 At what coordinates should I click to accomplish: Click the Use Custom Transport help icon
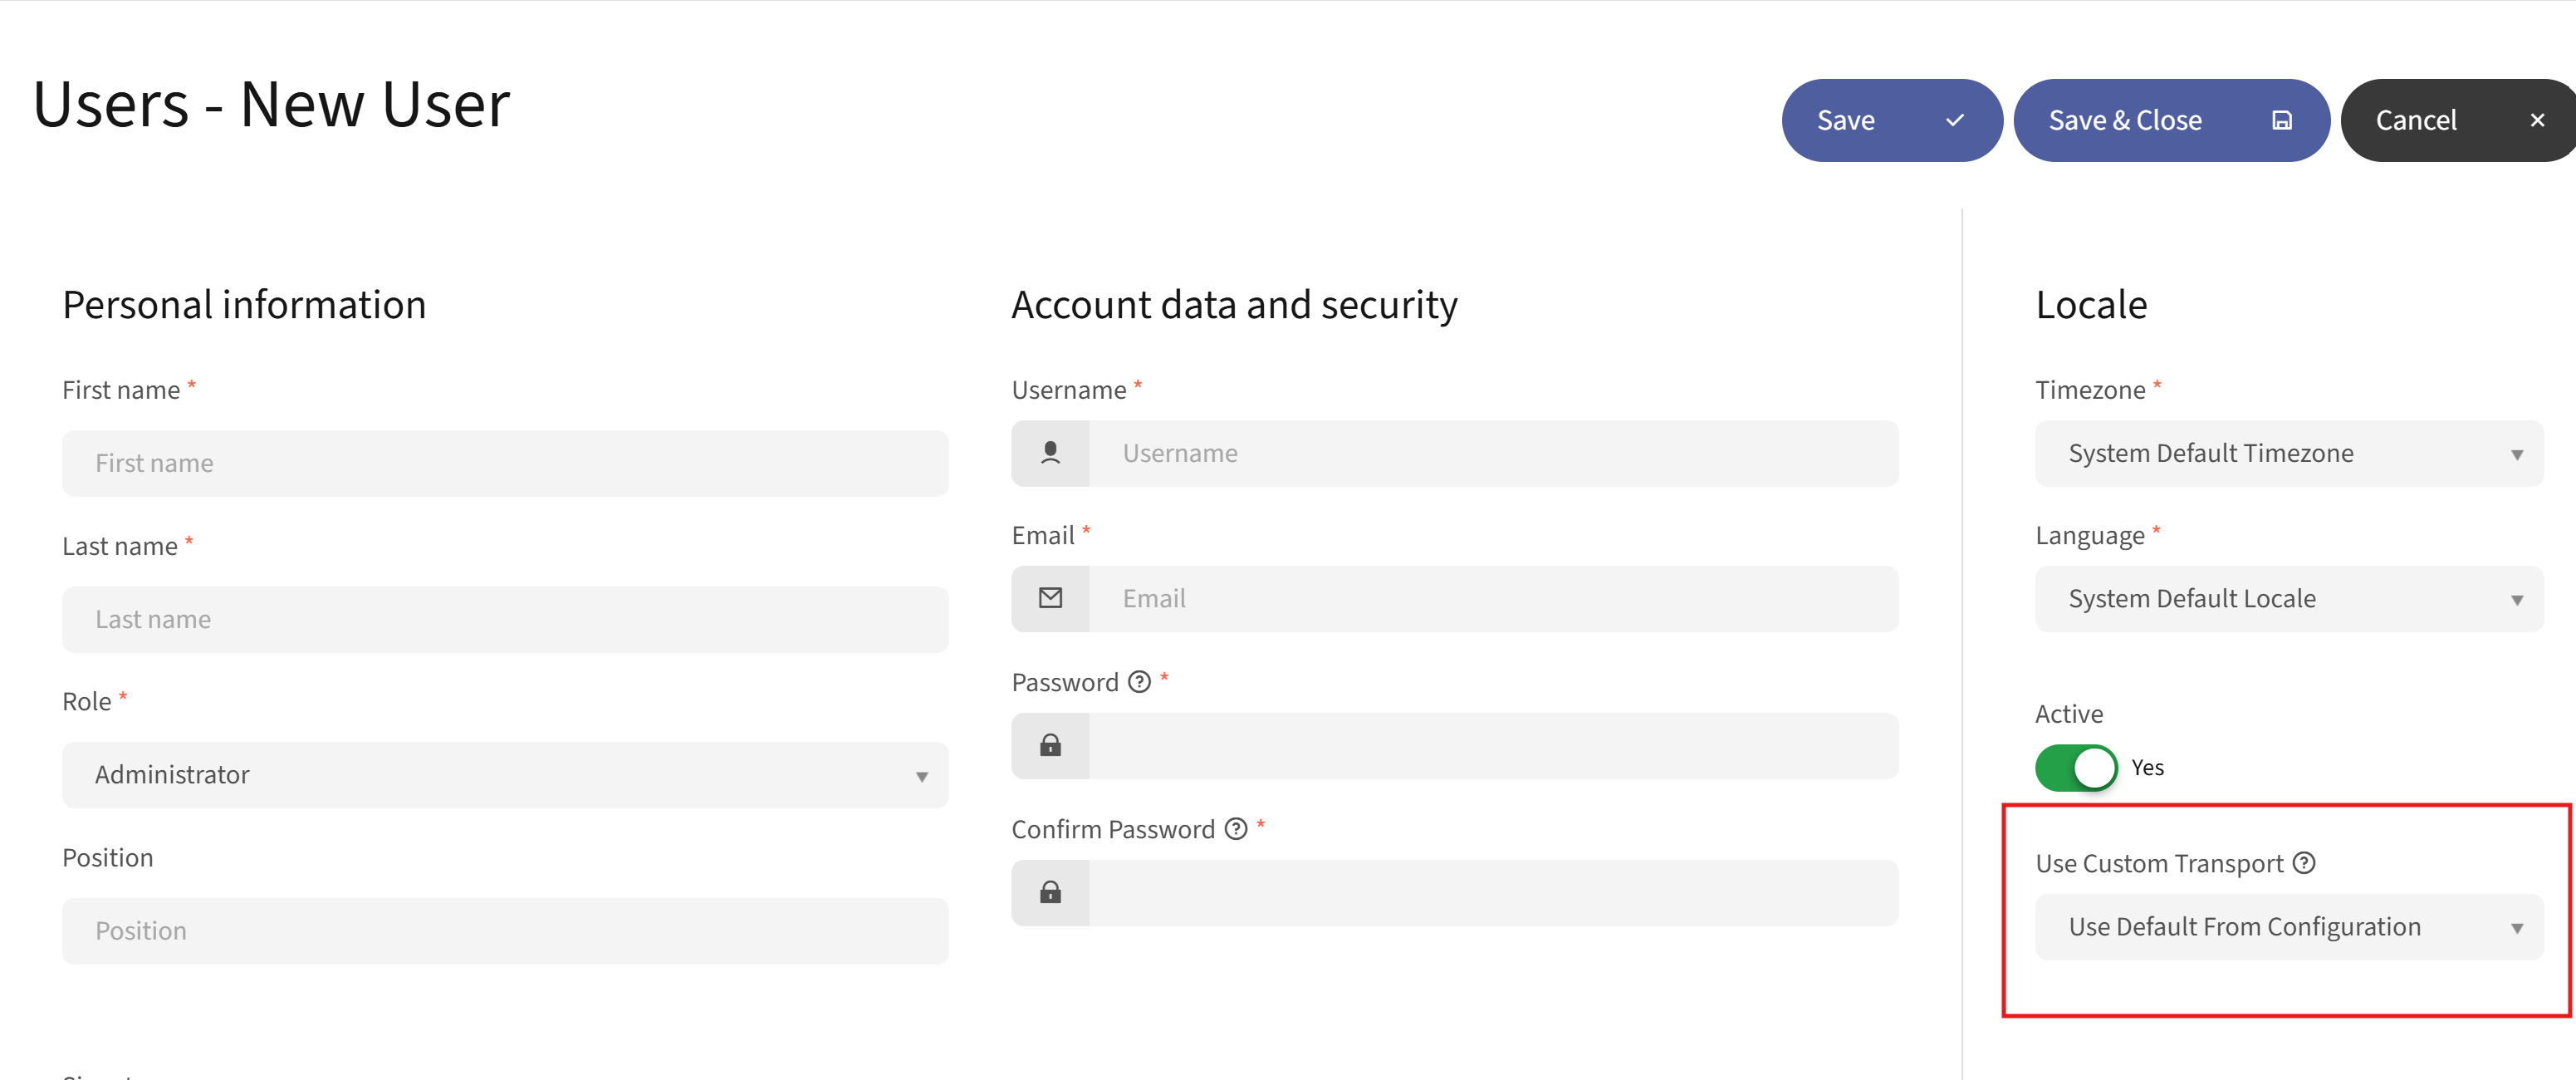tap(2305, 863)
